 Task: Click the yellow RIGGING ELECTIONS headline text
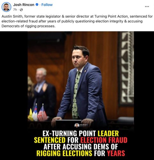pyautogui.click(x=64, y=153)
